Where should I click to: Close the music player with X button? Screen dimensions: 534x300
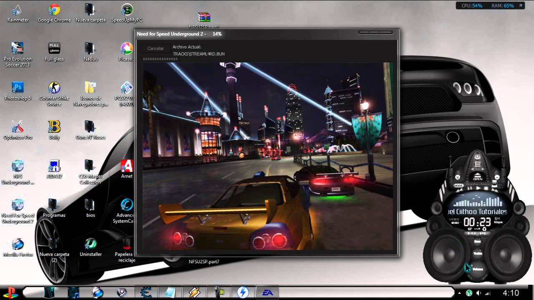(x=457, y=177)
